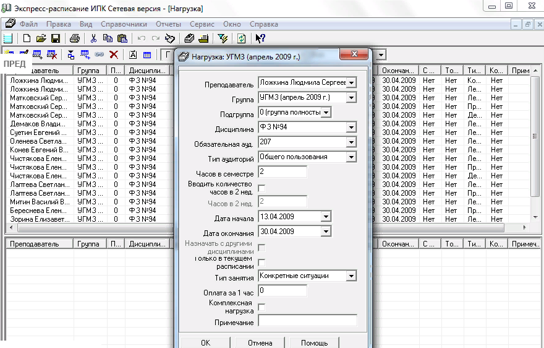
Task: Expand the 'Преподаватель' dropdown list
Action: point(351,83)
